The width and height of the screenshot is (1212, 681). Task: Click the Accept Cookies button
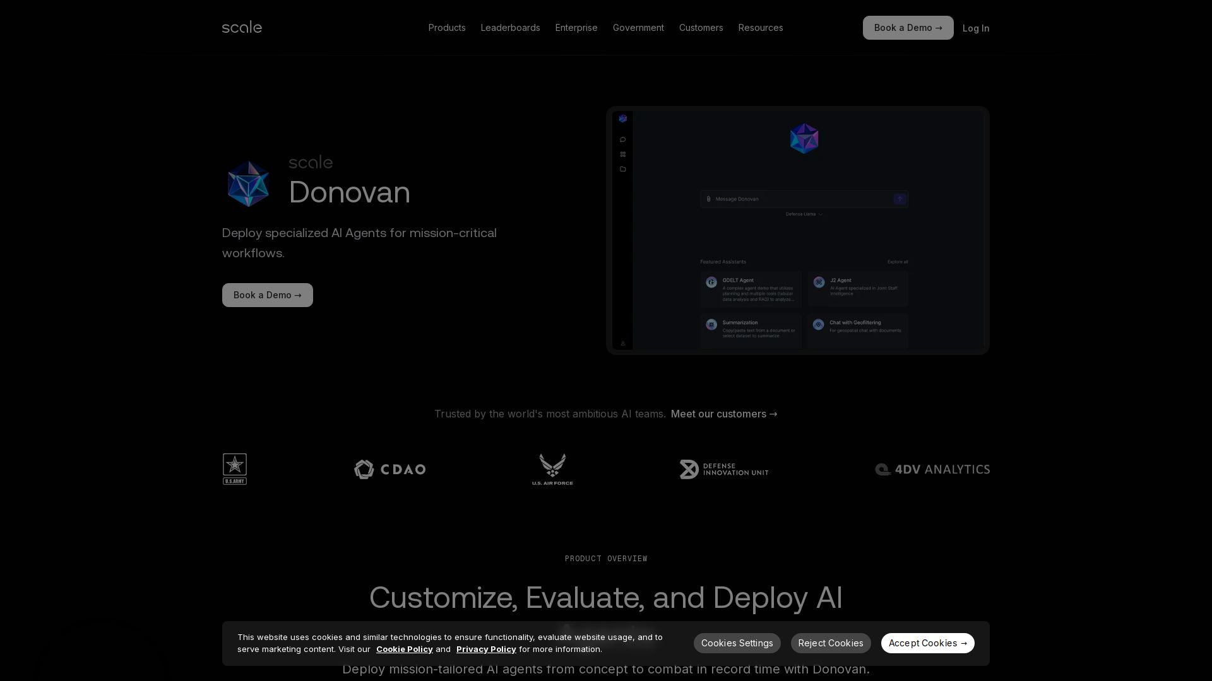point(927,643)
